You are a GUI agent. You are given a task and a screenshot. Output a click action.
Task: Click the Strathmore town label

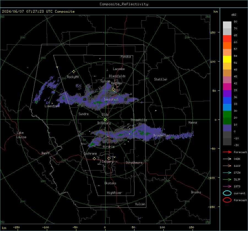(134, 163)
